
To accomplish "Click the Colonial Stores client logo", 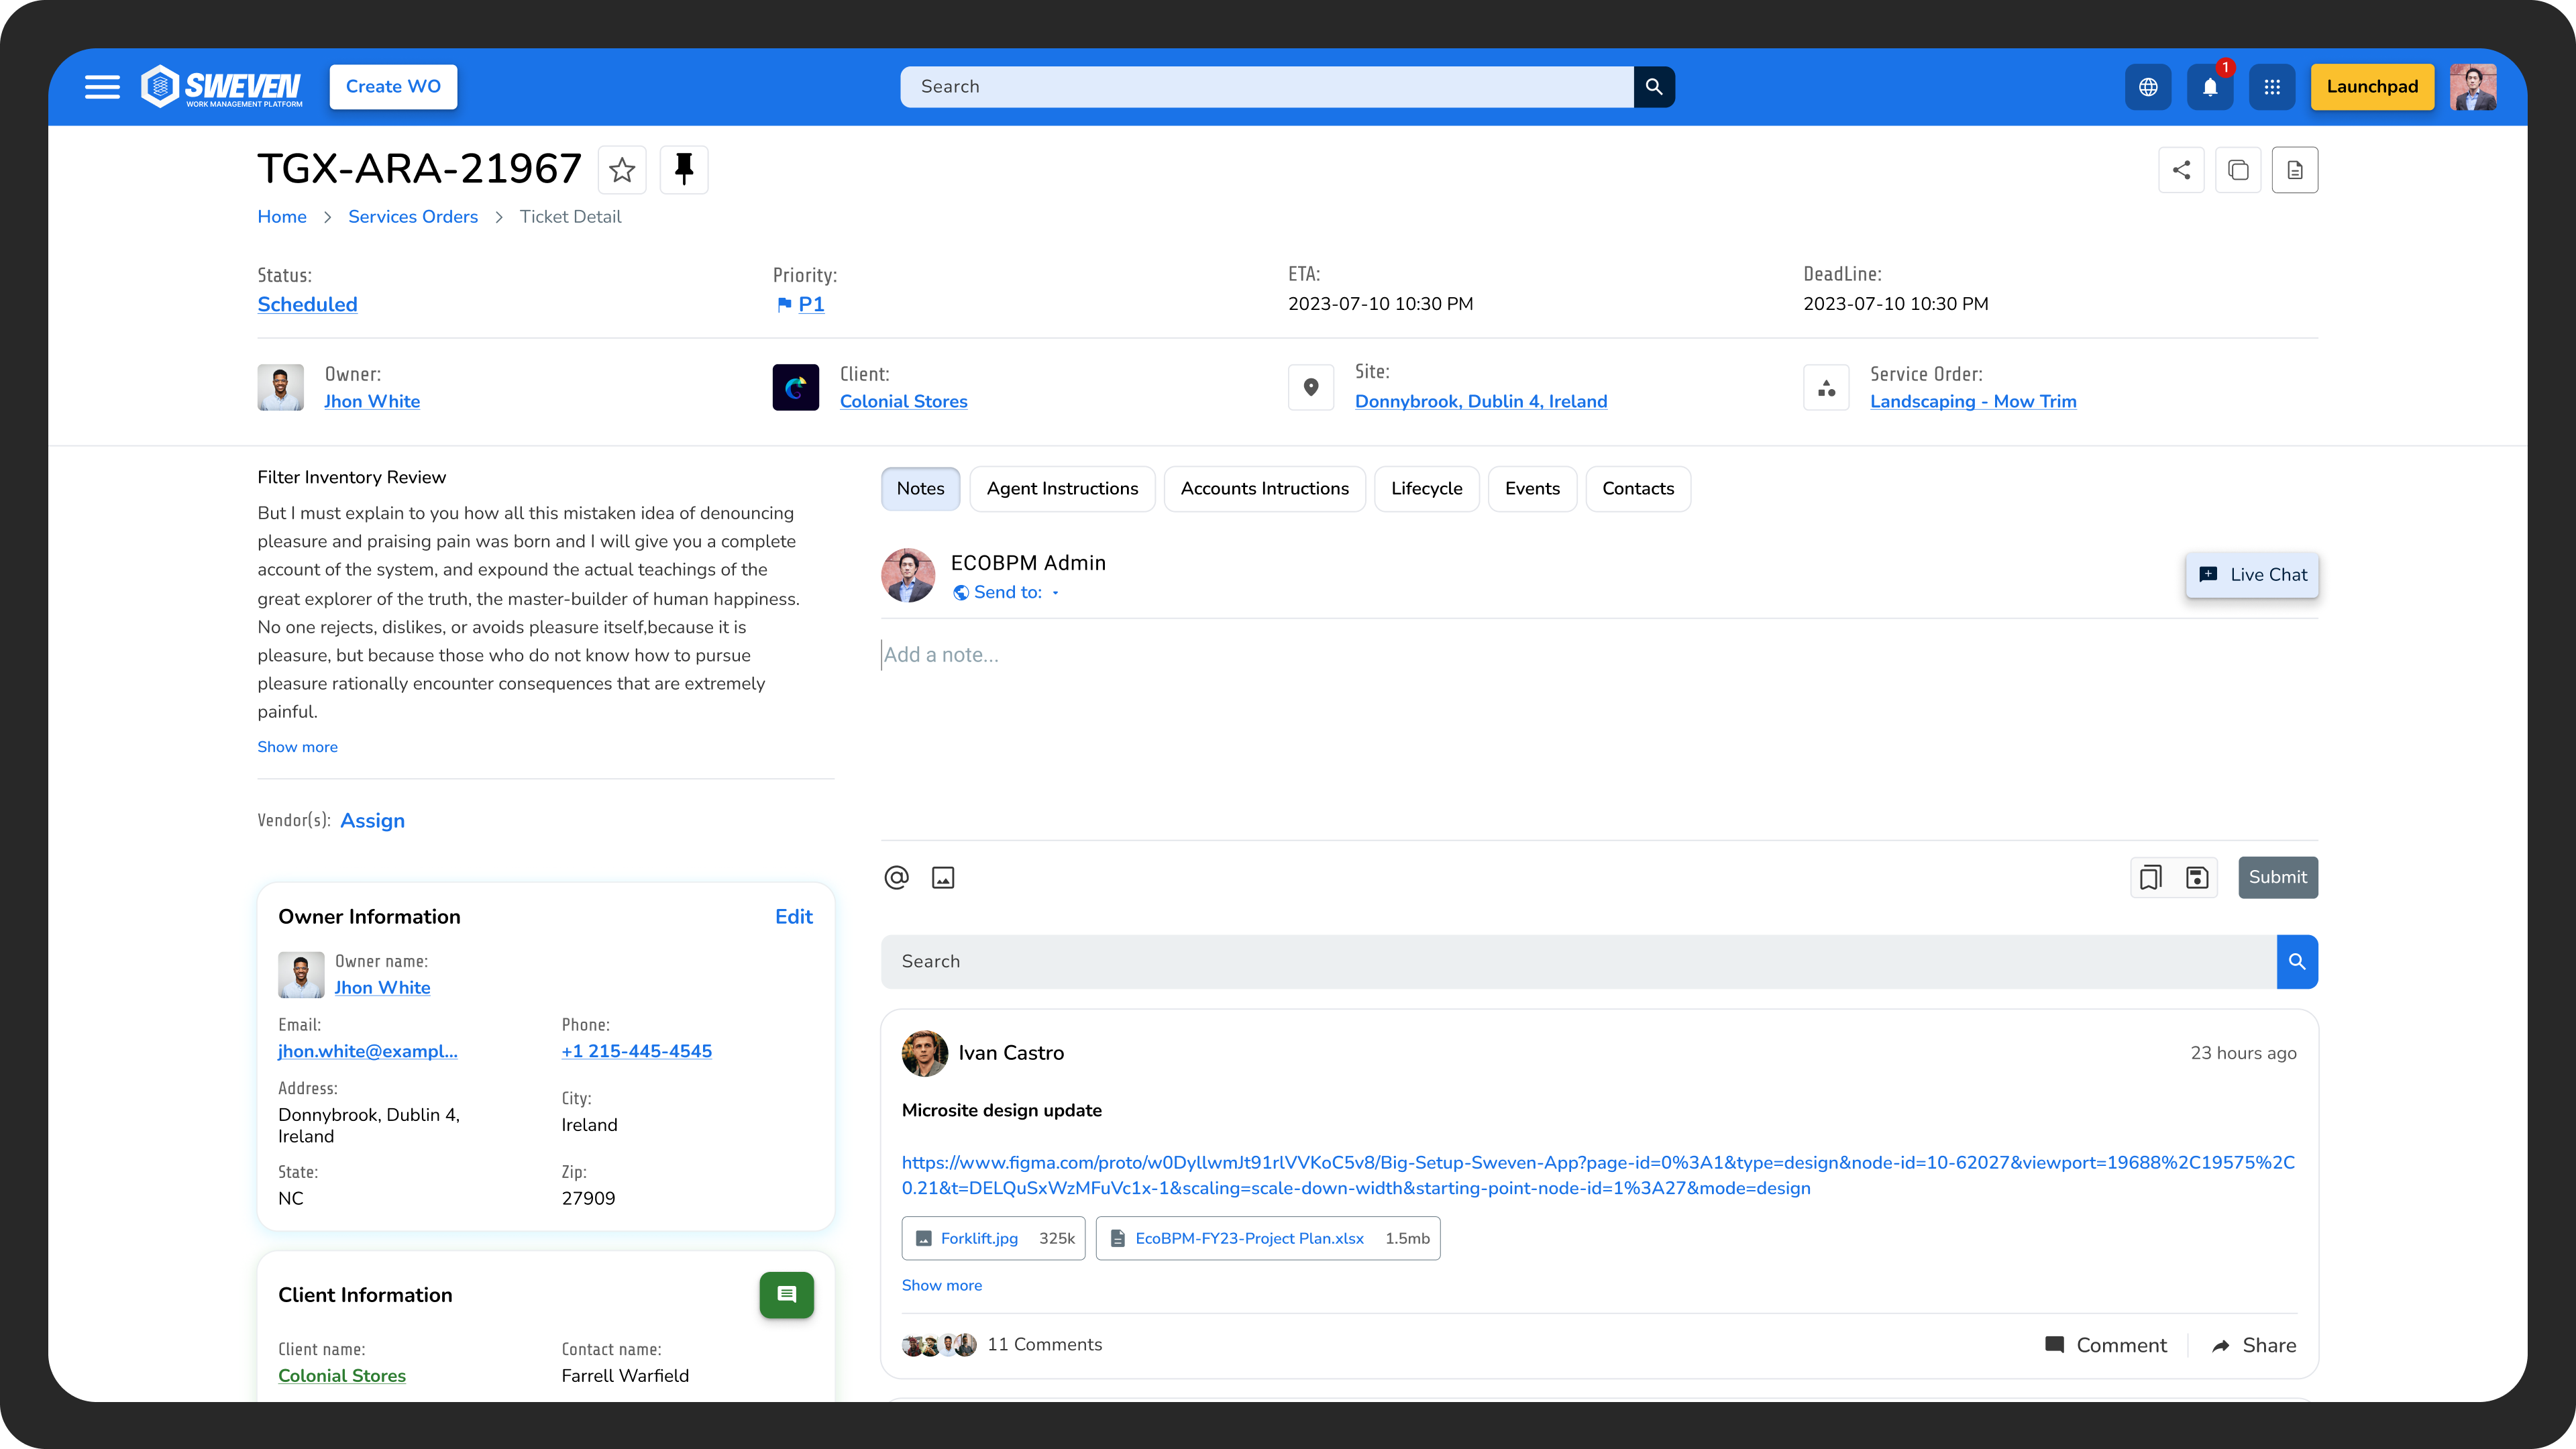I will click(796, 387).
